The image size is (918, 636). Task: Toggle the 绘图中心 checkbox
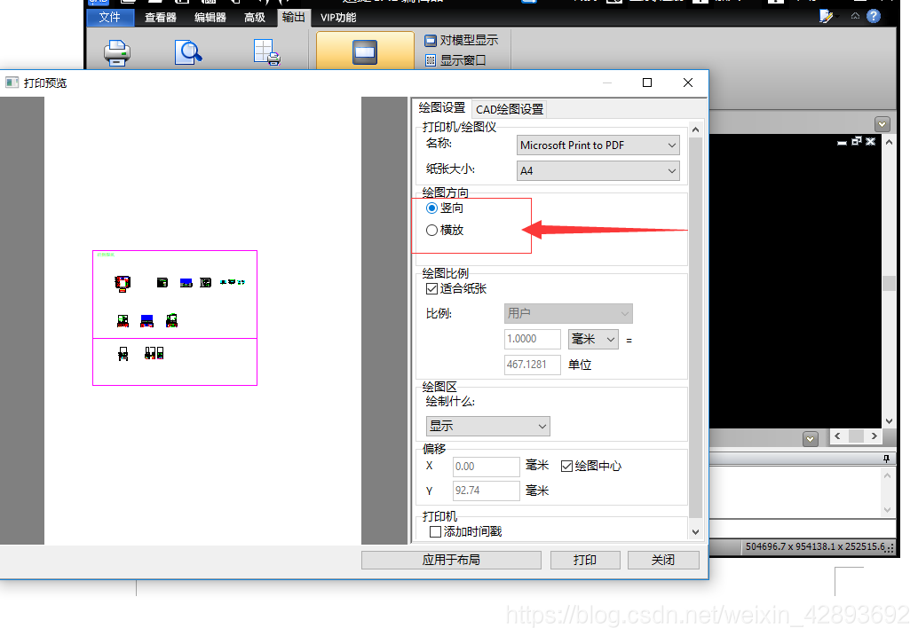click(x=566, y=467)
